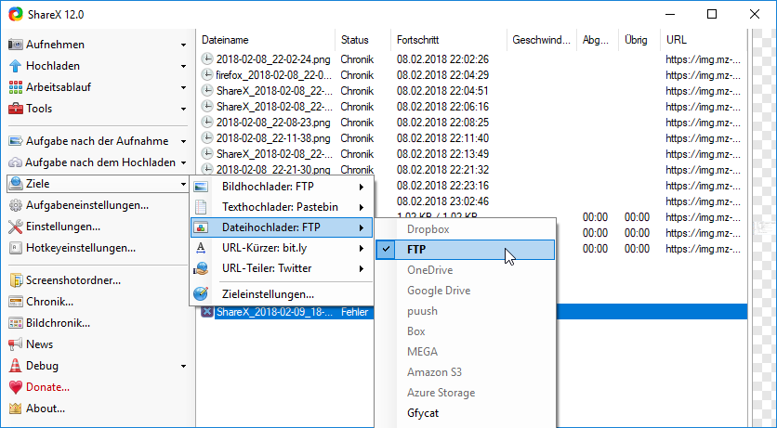This screenshot has height=428, width=777.
Task: Click the Aufgabe nach der Aufnahme icon
Action: (x=16, y=141)
